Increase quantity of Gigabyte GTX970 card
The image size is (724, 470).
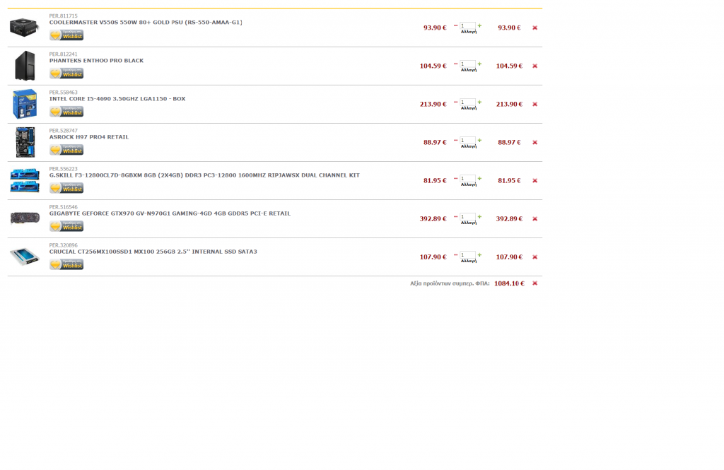point(479,216)
